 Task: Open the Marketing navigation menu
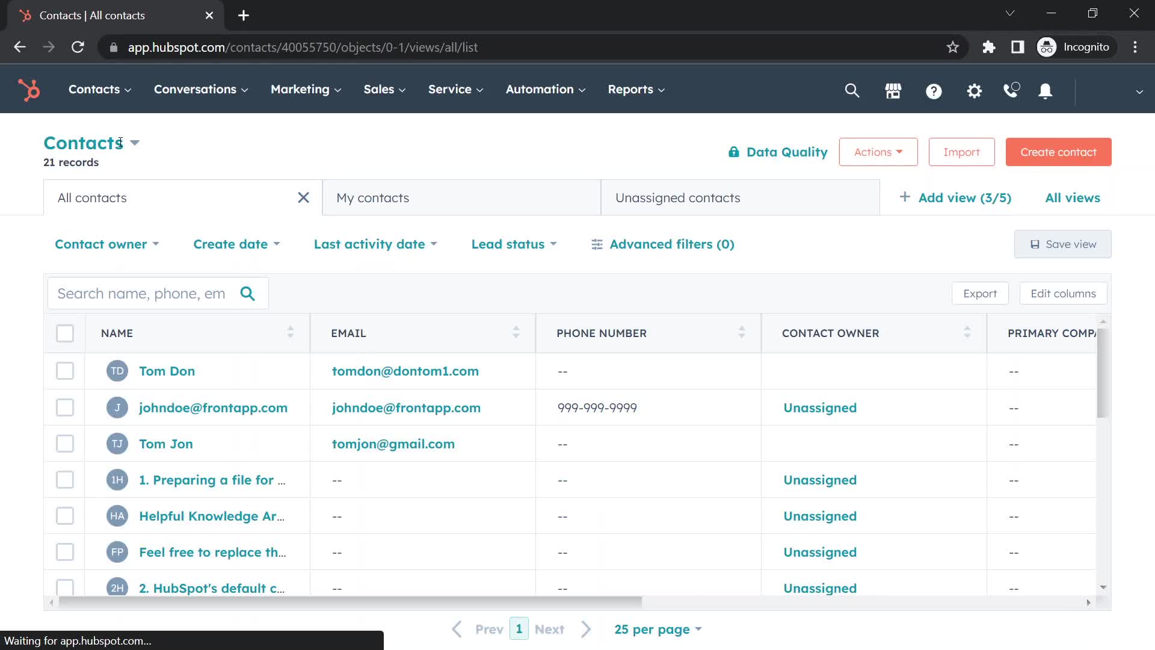tap(306, 90)
